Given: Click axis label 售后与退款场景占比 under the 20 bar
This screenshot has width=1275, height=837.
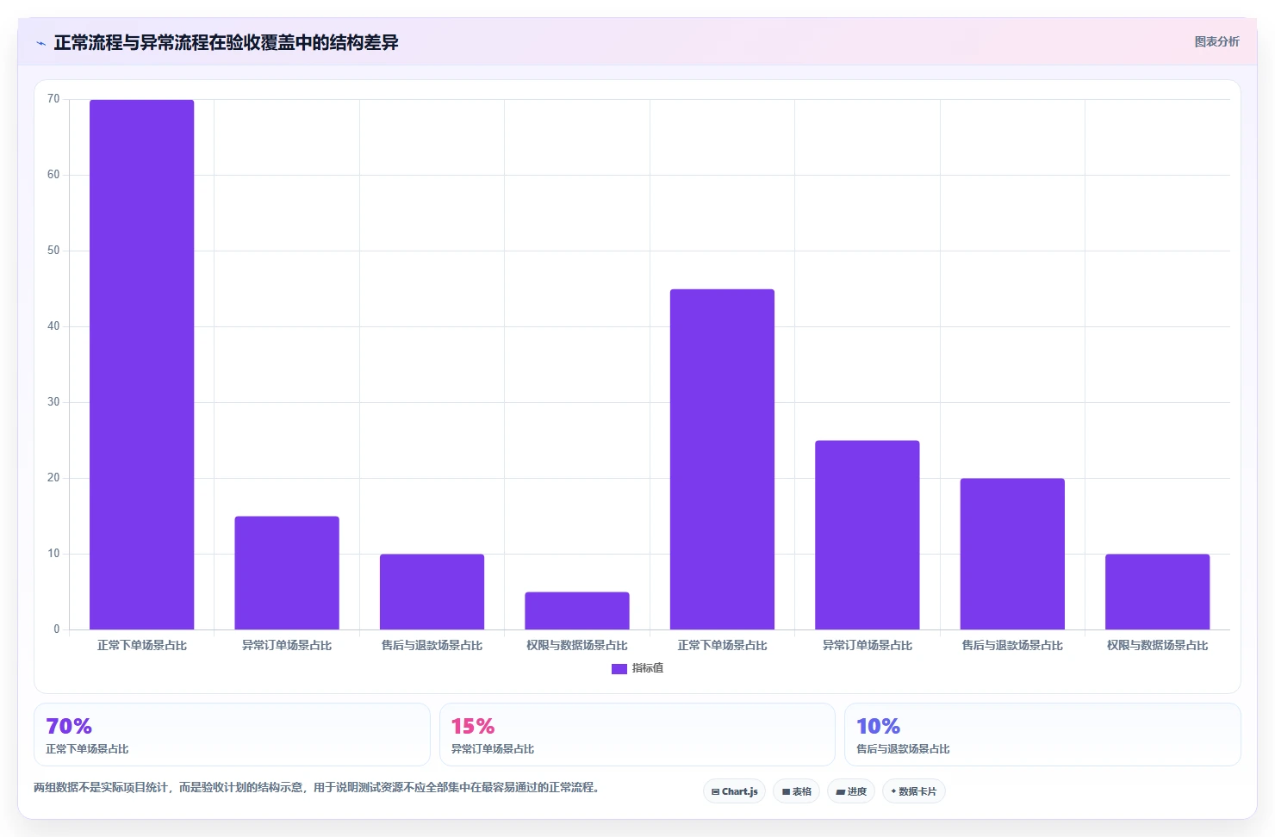Looking at the screenshot, I should pos(1012,645).
